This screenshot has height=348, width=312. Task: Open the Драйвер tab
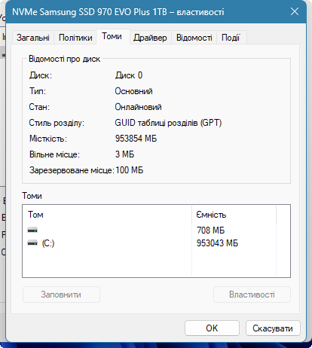tap(150, 38)
